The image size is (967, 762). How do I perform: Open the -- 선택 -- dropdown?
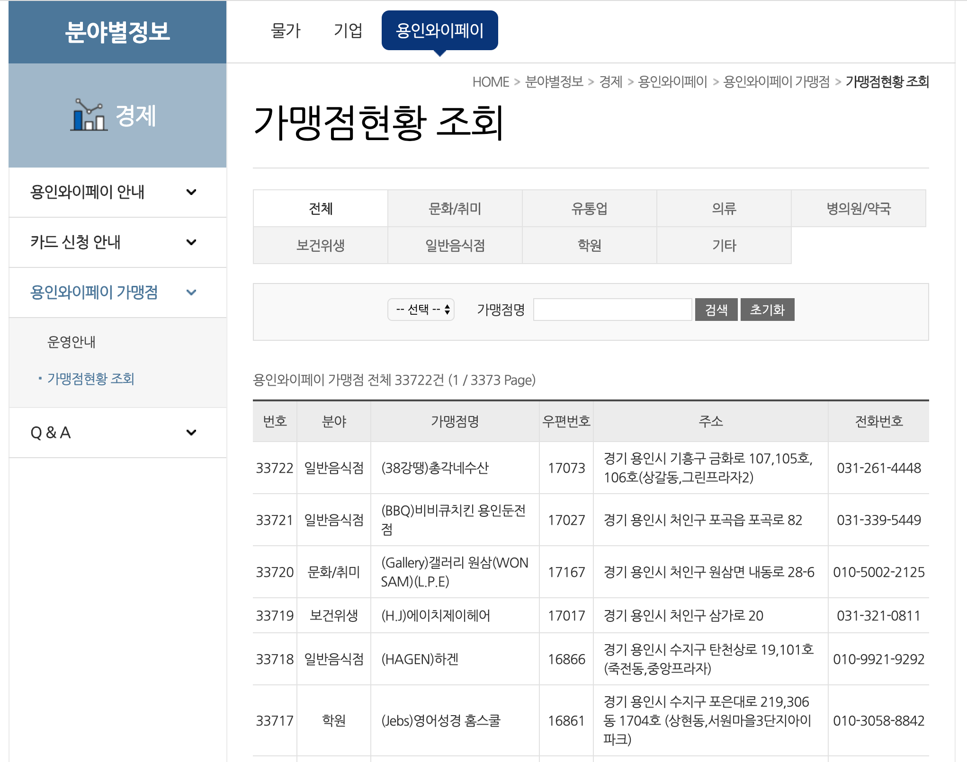(421, 310)
